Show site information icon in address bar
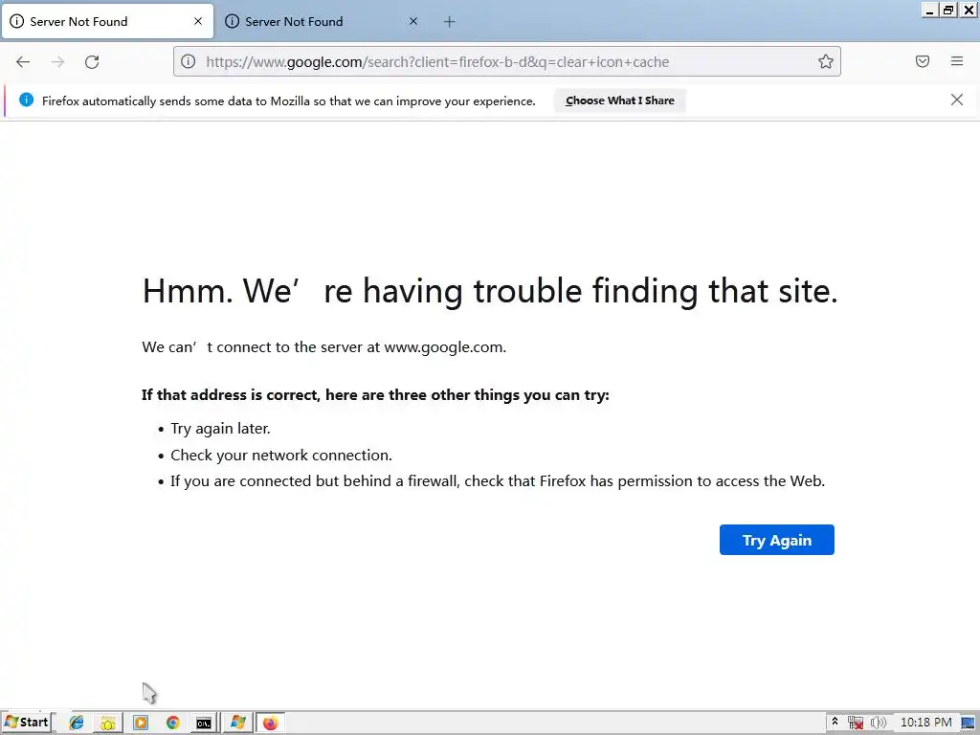 pyautogui.click(x=189, y=61)
